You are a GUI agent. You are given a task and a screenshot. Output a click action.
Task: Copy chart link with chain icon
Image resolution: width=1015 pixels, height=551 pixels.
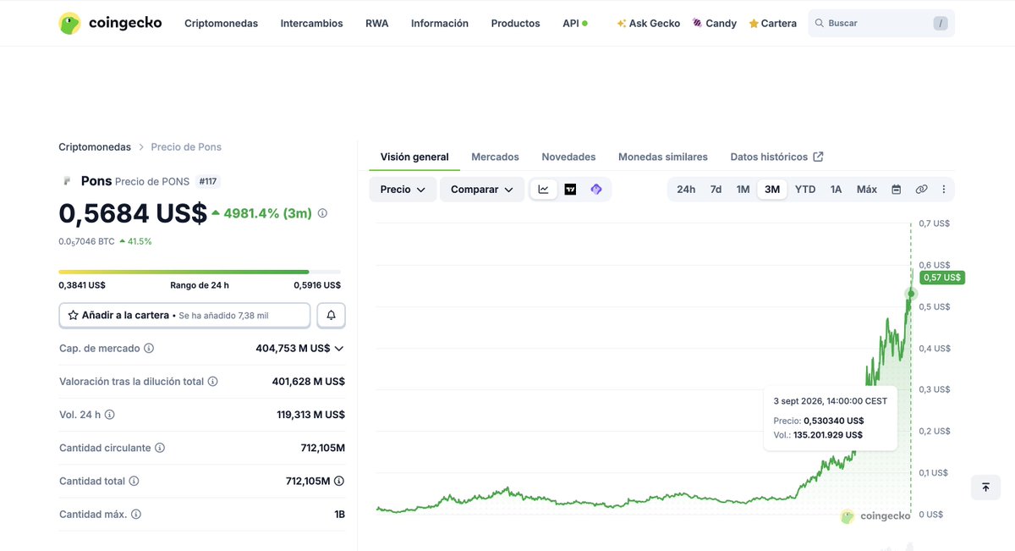pyautogui.click(x=921, y=190)
